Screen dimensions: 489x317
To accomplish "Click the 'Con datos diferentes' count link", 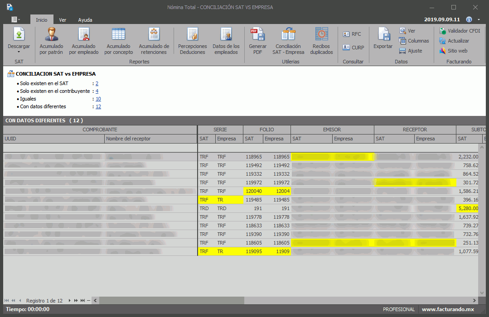I will click(x=98, y=106).
